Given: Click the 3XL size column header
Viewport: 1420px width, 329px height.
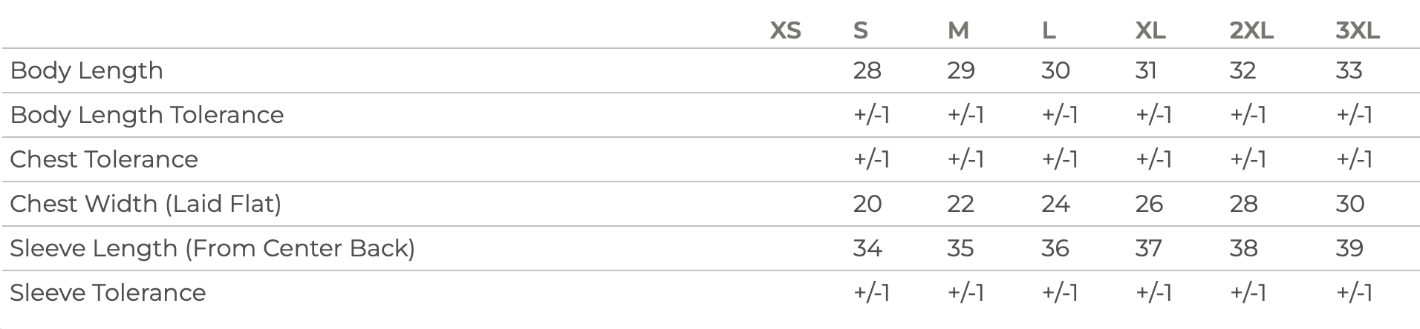Looking at the screenshot, I should (x=1358, y=30).
